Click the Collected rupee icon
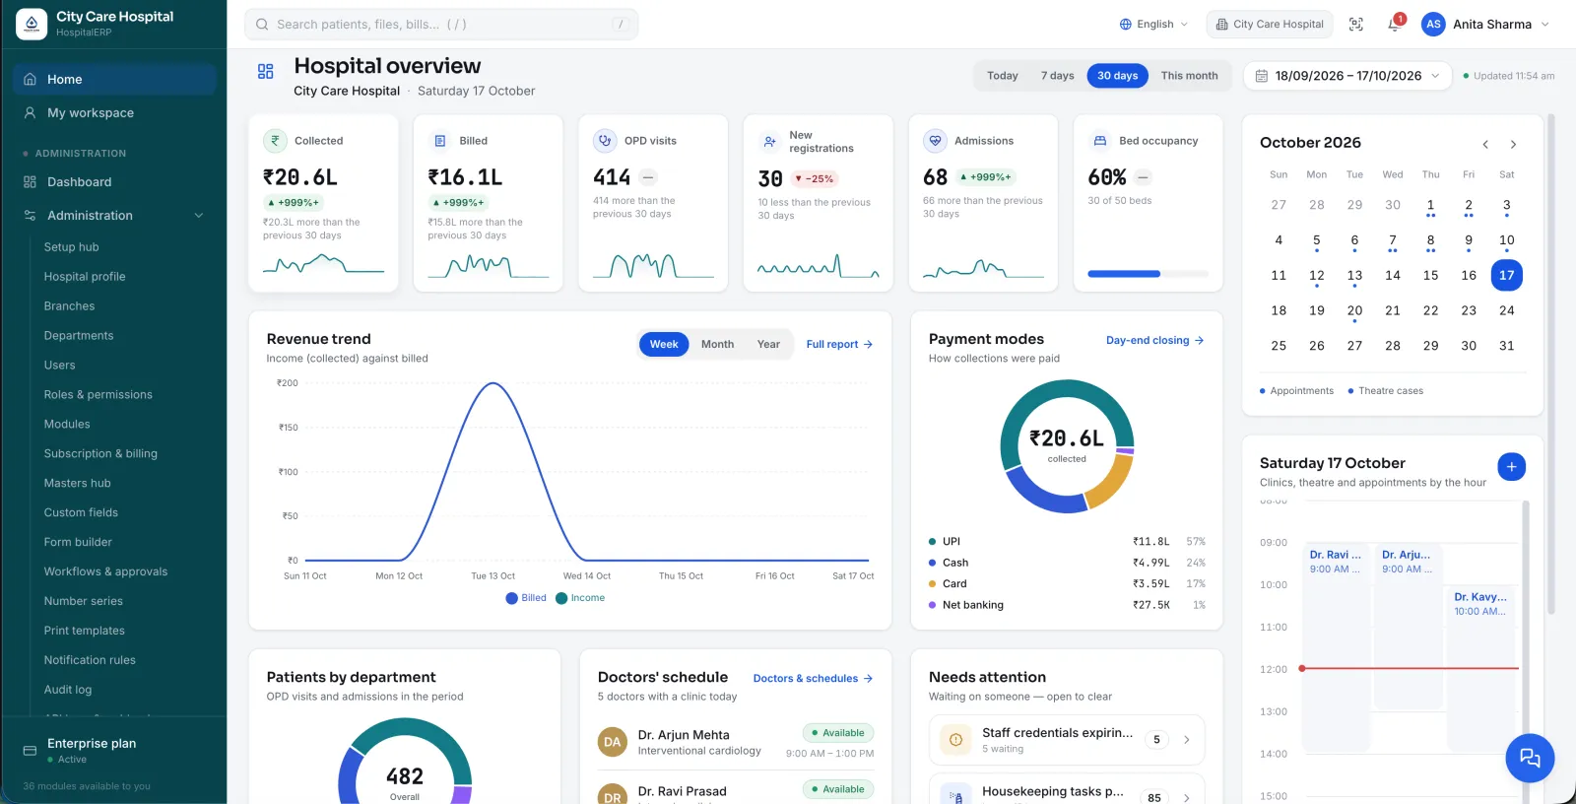Screen dimensions: 1576x804 (275, 141)
